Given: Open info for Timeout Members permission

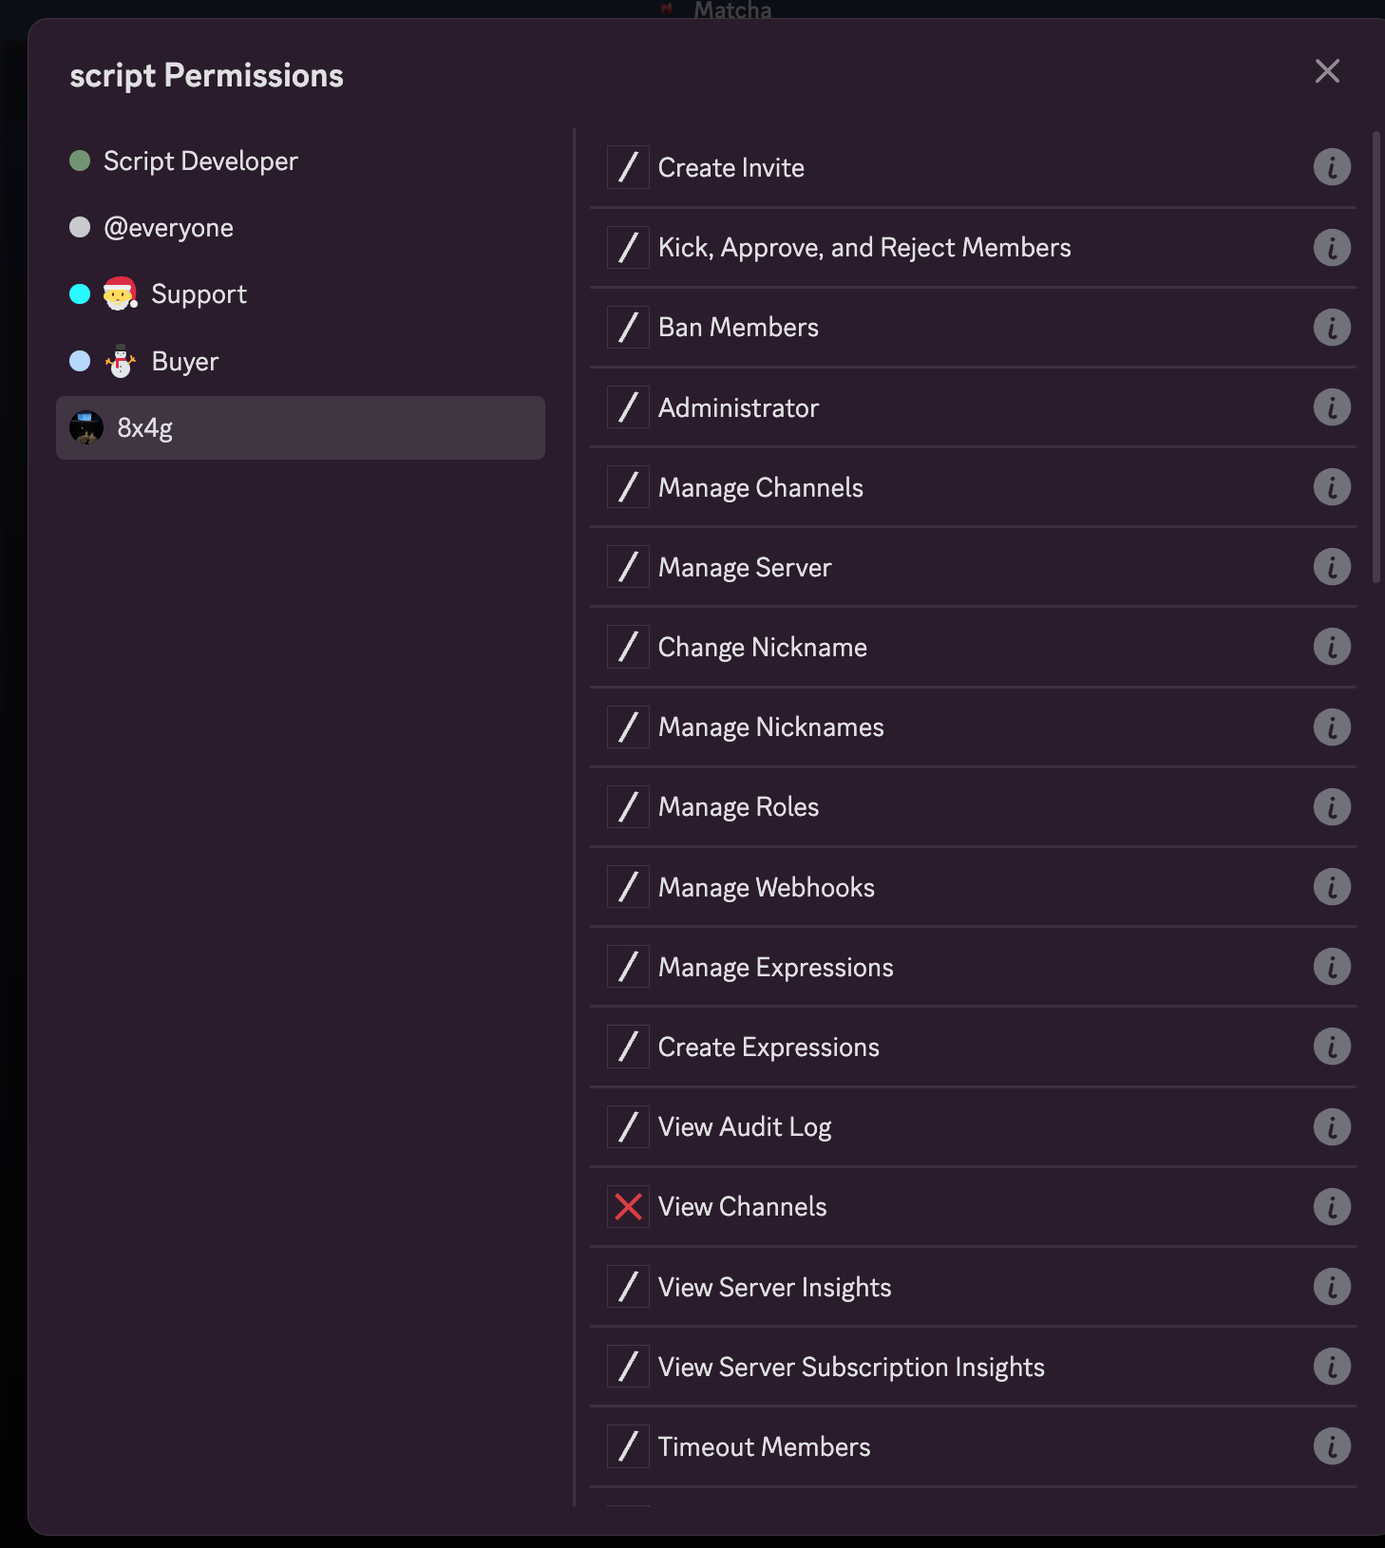Looking at the screenshot, I should (1332, 1446).
